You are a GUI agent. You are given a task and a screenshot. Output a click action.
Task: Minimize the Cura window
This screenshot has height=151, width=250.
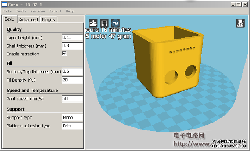tap(233, 4)
